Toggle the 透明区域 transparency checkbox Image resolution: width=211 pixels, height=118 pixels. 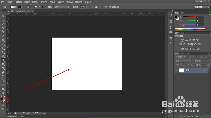tap(110, 7)
